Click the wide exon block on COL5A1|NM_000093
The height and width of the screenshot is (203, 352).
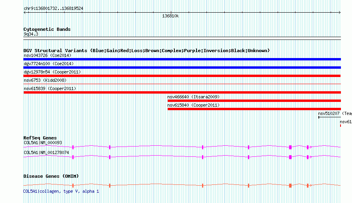(x=290, y=147)
